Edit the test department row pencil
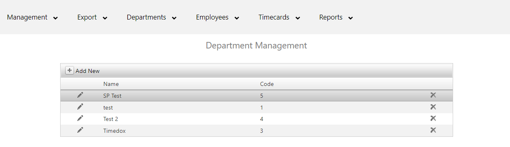This screenshot has height=147, width=510. point(80,107)
